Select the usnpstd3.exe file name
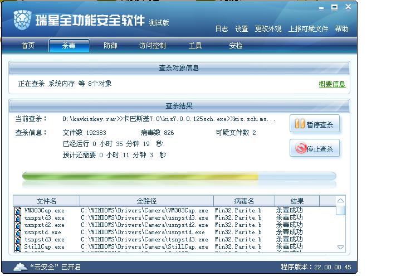This screenshot has width=401, height=276. click(44, 218)
